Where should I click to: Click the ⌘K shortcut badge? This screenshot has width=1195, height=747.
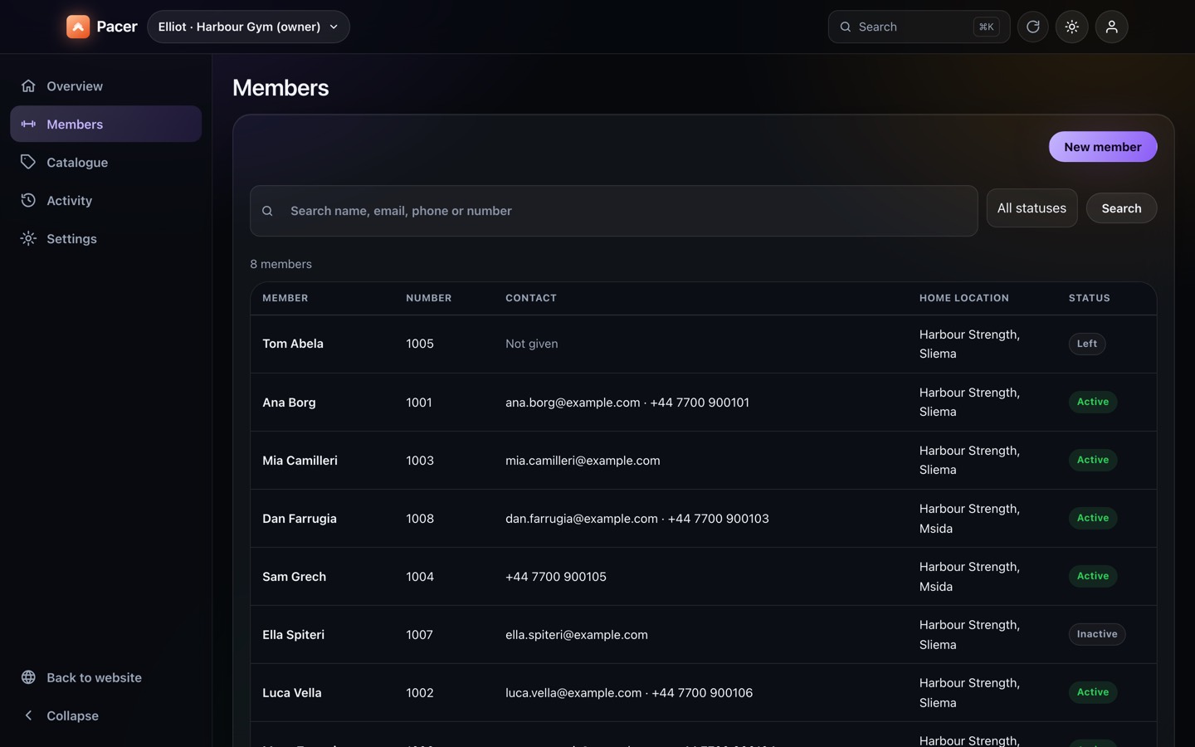[x=986, y=27]
